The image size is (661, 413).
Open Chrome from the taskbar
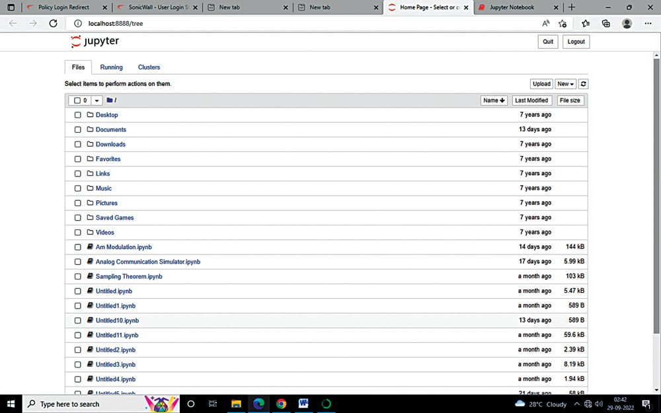tap(281, 404)
